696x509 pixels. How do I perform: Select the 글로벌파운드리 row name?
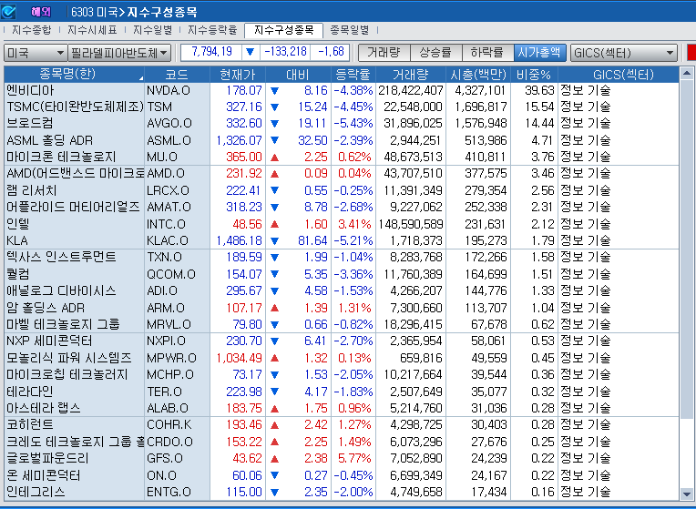(x=47, y=458)
